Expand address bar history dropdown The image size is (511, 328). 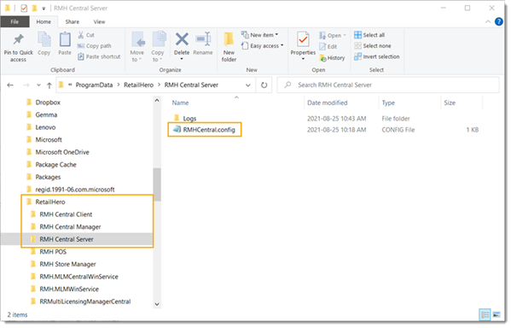tap(248, 85)
